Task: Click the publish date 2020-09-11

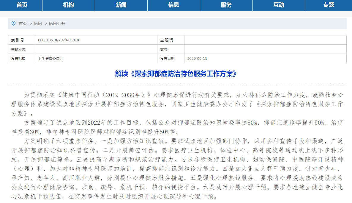Action: [x=197, y=59]
